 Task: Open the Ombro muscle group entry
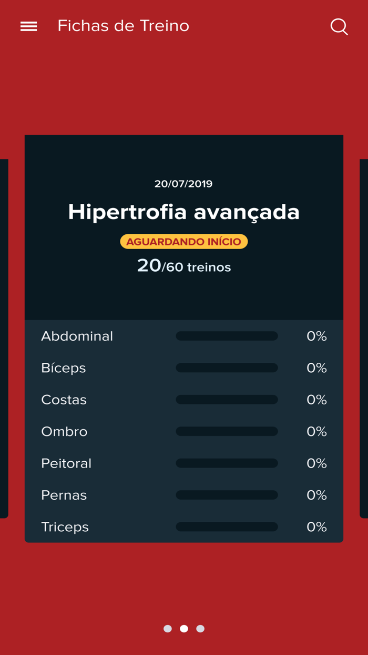pos(64,431)
